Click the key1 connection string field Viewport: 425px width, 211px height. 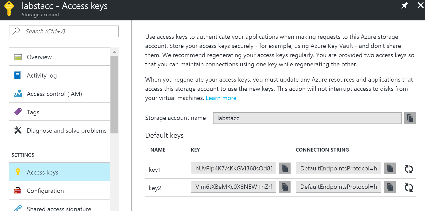(338, 168)
